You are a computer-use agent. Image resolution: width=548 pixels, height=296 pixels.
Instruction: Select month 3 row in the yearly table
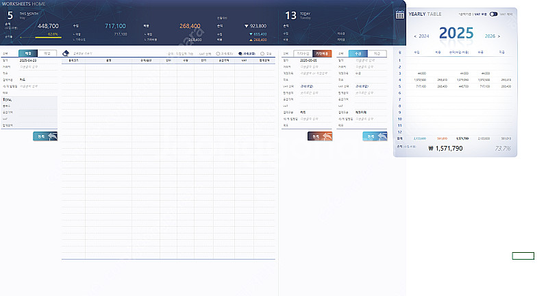coord(455,73)
